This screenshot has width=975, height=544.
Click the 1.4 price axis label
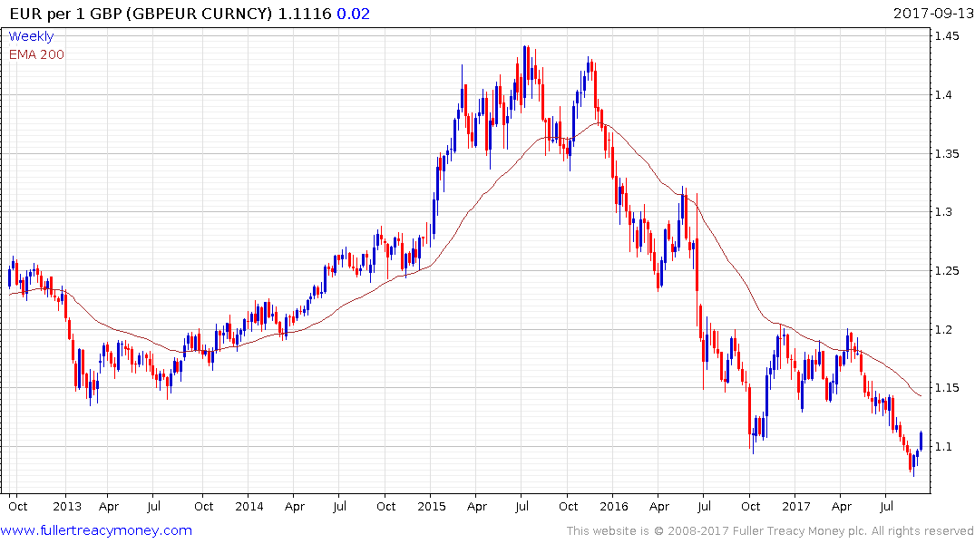click(x=943, y=95)
